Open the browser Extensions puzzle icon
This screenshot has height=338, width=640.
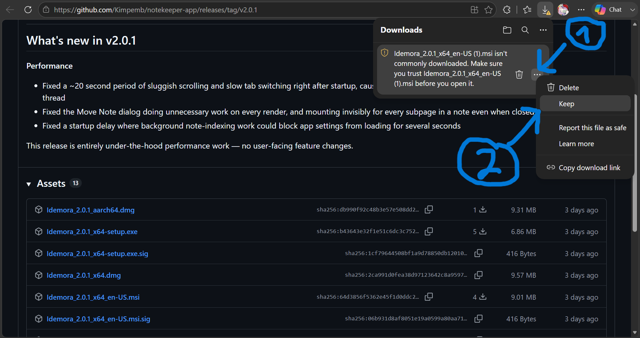(x=507, y=10)
